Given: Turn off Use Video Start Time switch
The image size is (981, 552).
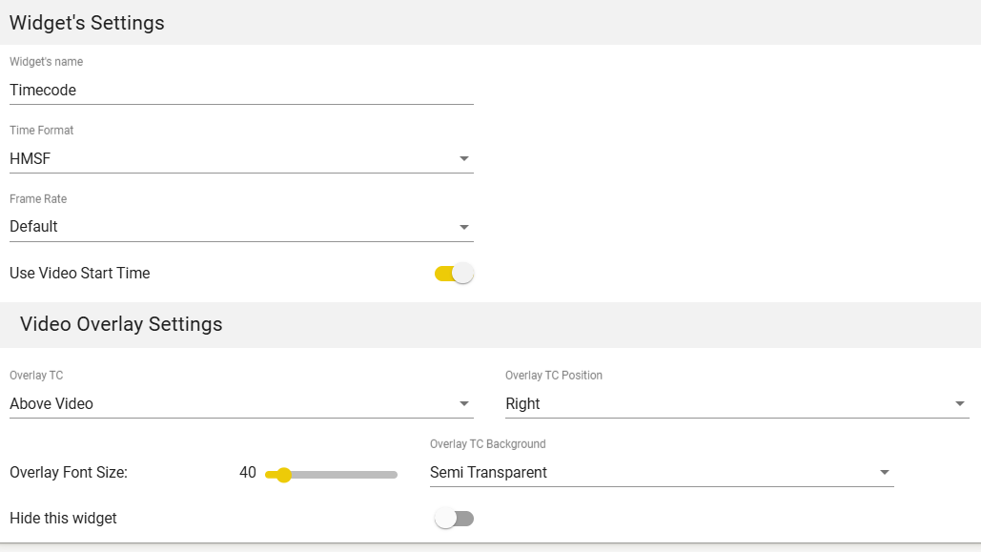Looking at the screenshot, I should 454,274.
